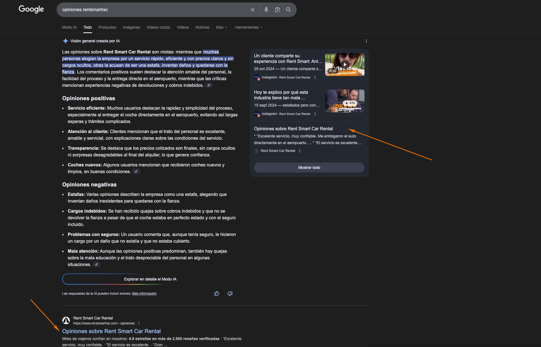The image size is (541, 347).
Task: Open AI overview three-dot options menu
Action: pos(366,41)
